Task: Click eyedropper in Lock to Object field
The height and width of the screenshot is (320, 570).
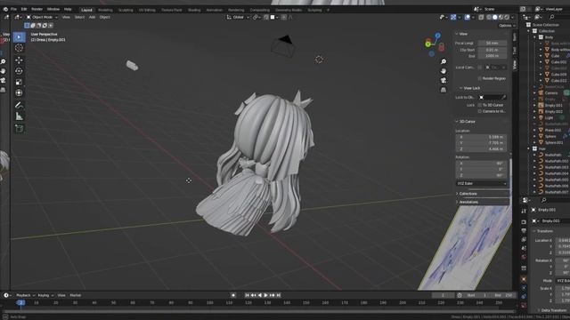Action: (504, 97)
